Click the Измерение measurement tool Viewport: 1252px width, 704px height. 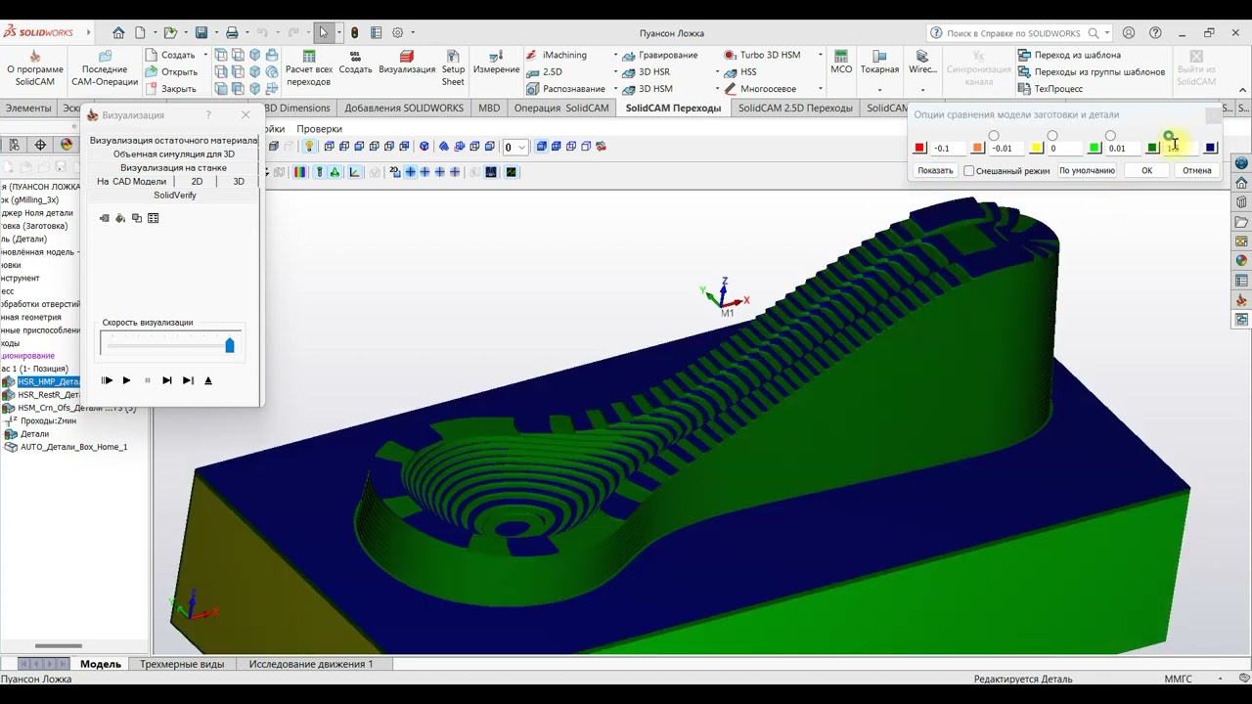pyautogui.click(x=496, y=63)
